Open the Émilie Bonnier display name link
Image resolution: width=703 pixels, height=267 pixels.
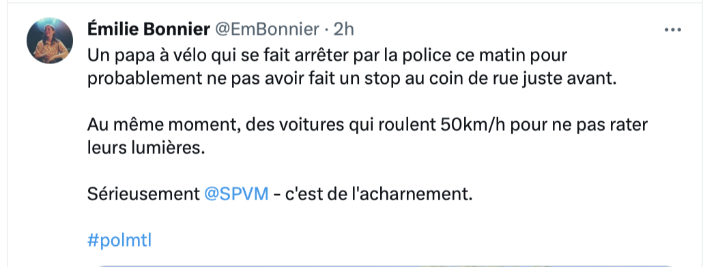click(148, 29)
